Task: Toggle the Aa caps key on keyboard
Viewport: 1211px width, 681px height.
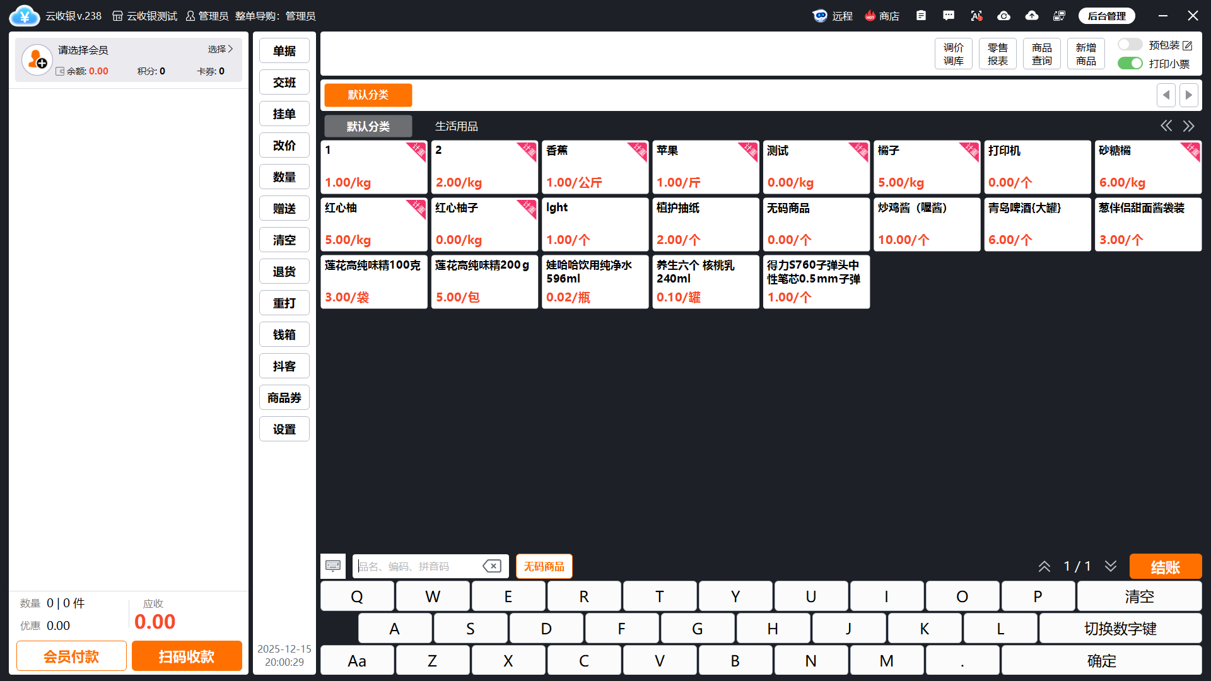Action: [x=357, y=661]
